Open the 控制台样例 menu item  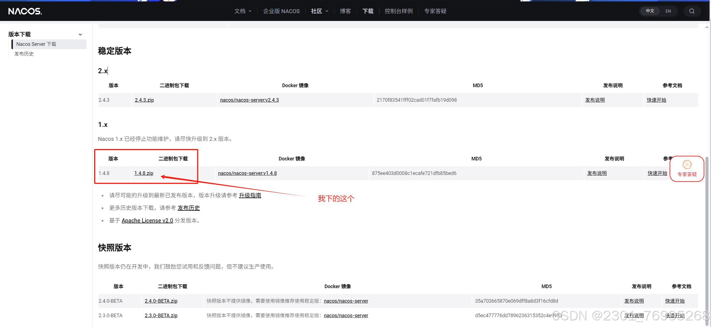(x=399, y=11)
